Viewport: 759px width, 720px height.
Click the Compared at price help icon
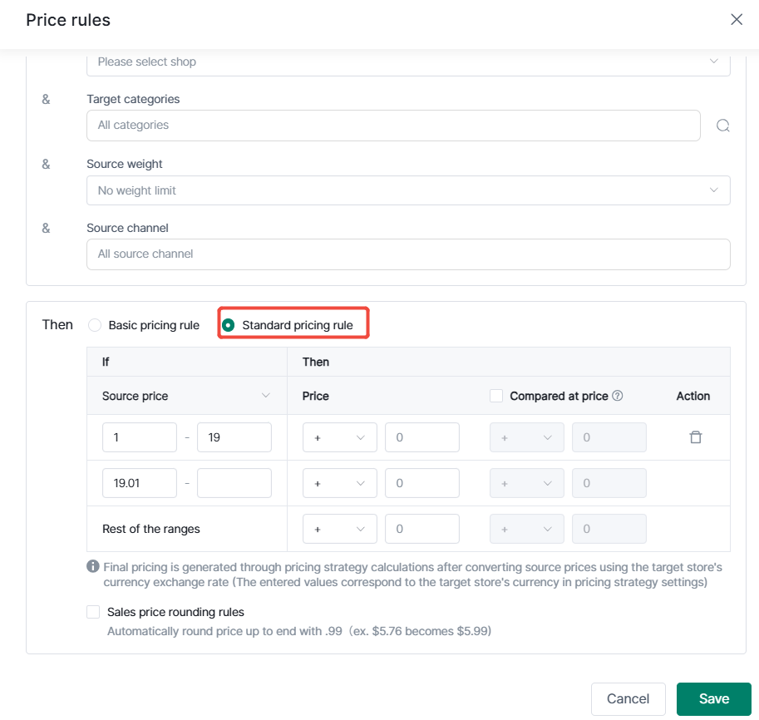(x=618, y=396)
